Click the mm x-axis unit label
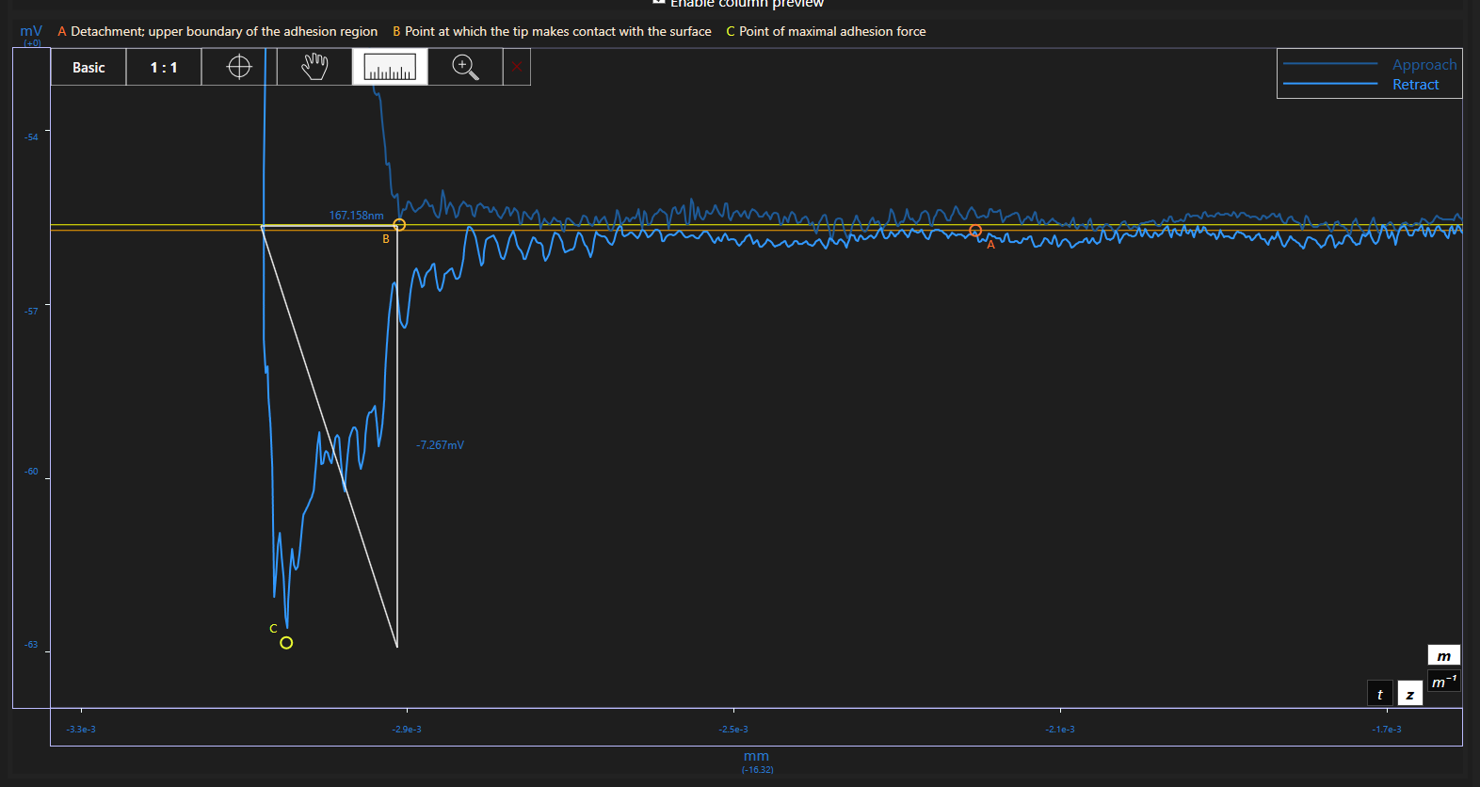 (x=756, y=756)
